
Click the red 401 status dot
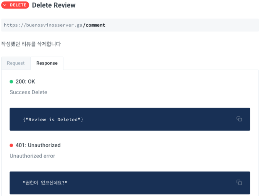click(11, 145)
